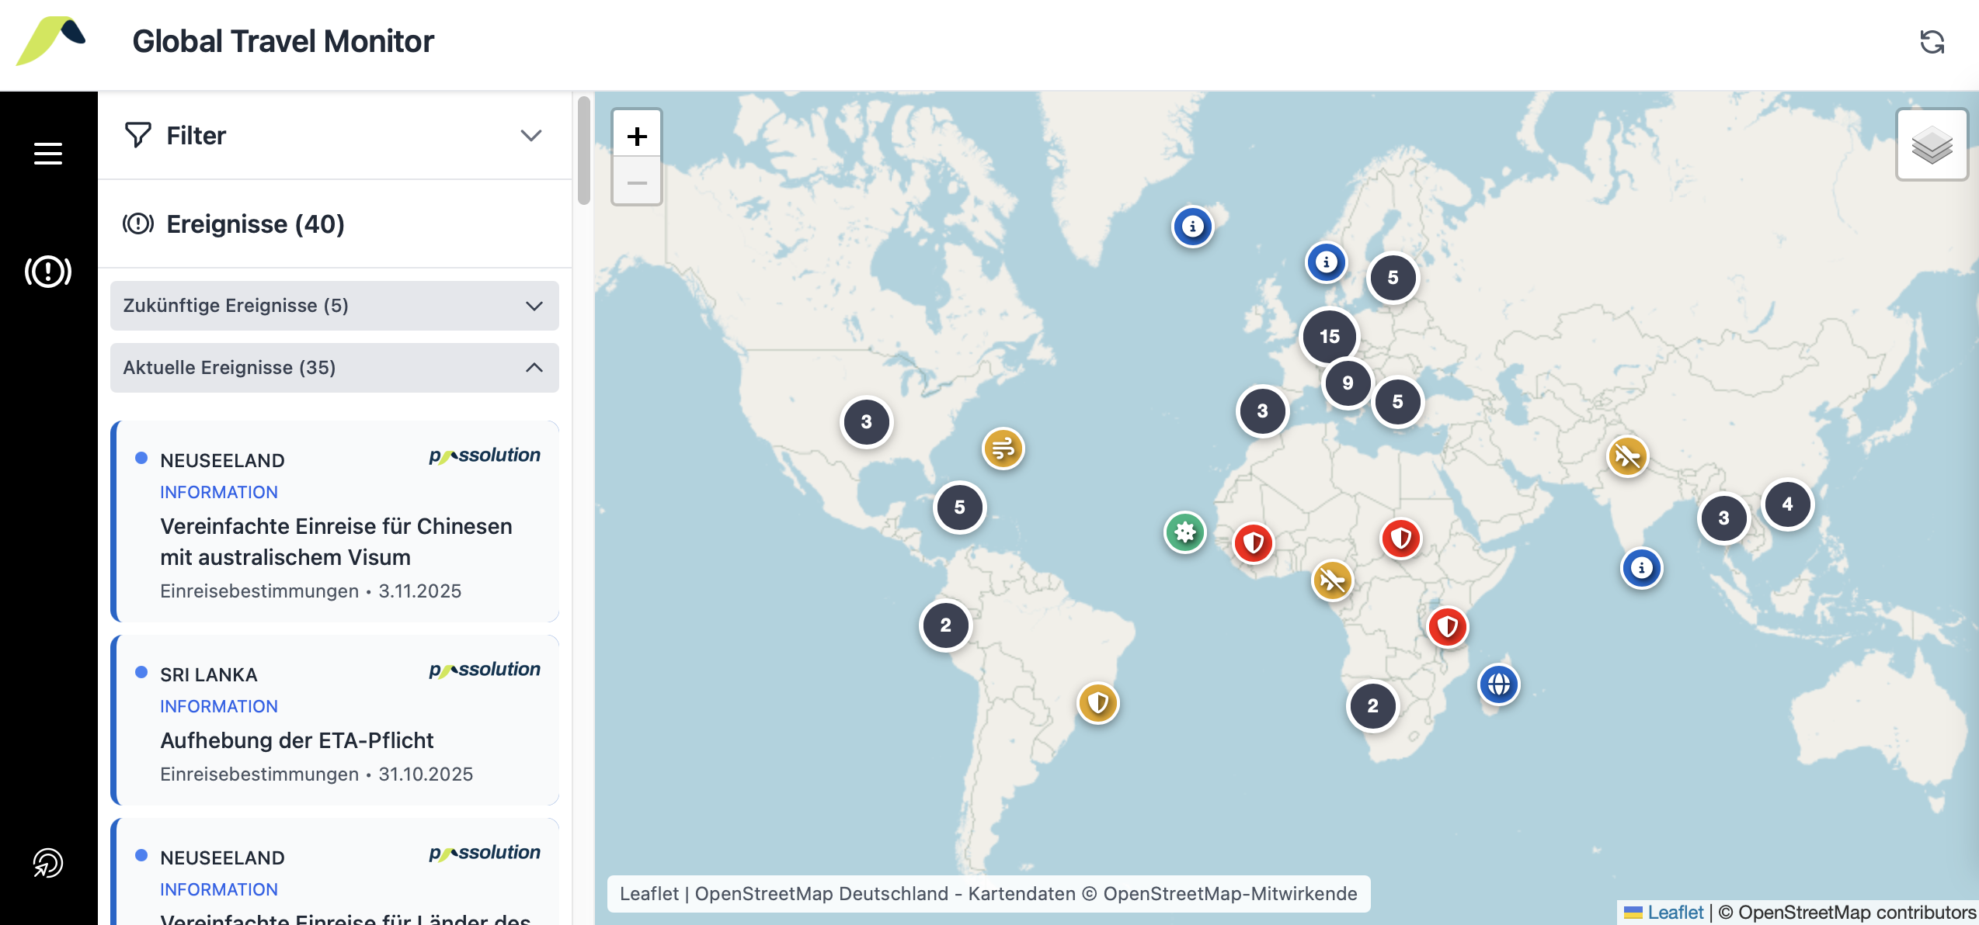Image resolution: width=1979 pixels, height=925 pixels.
Task: Open the hamburger menu in sidebar
Action: click(x=48, y=154)
